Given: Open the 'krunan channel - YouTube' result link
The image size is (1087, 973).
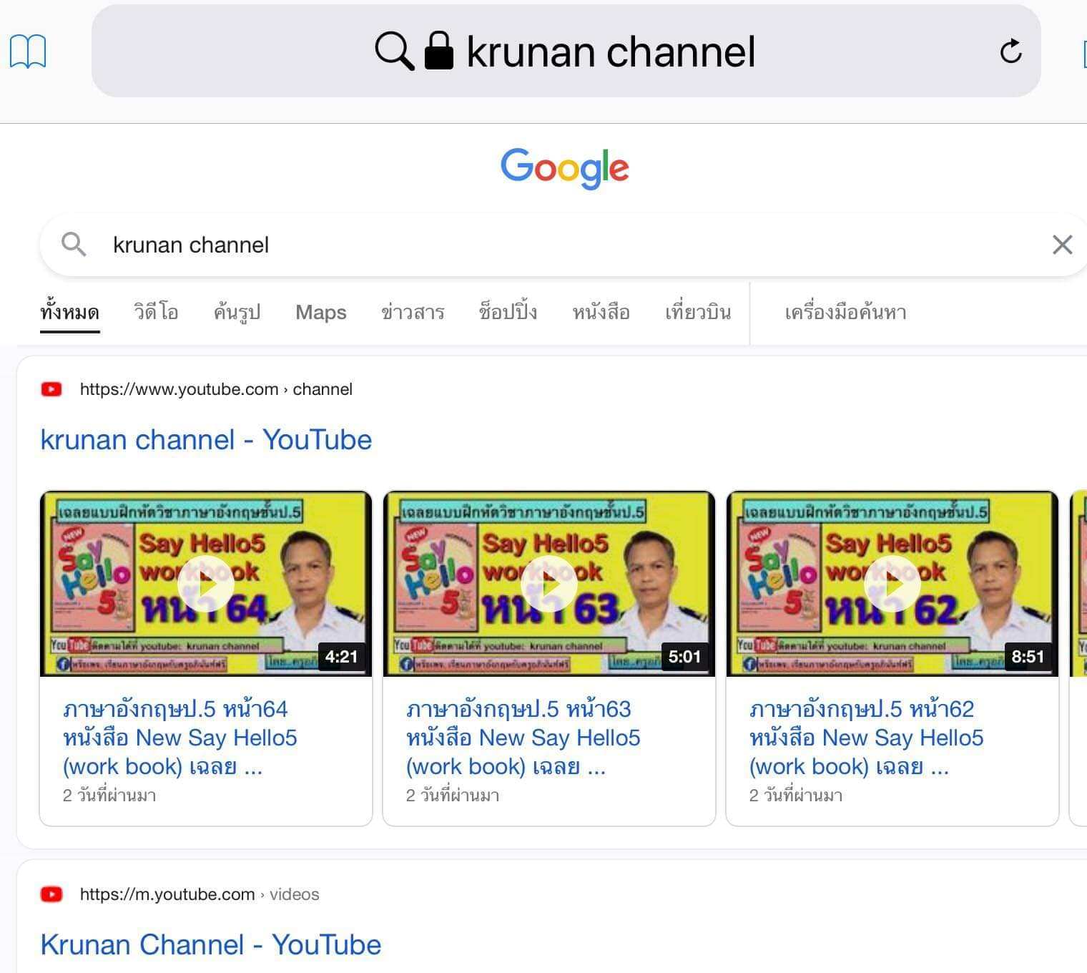Looking at the screenshot, I should tap(206, 439).
